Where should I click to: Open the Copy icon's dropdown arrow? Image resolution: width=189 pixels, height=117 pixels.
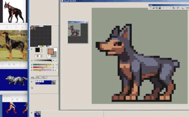pos(176,8)
